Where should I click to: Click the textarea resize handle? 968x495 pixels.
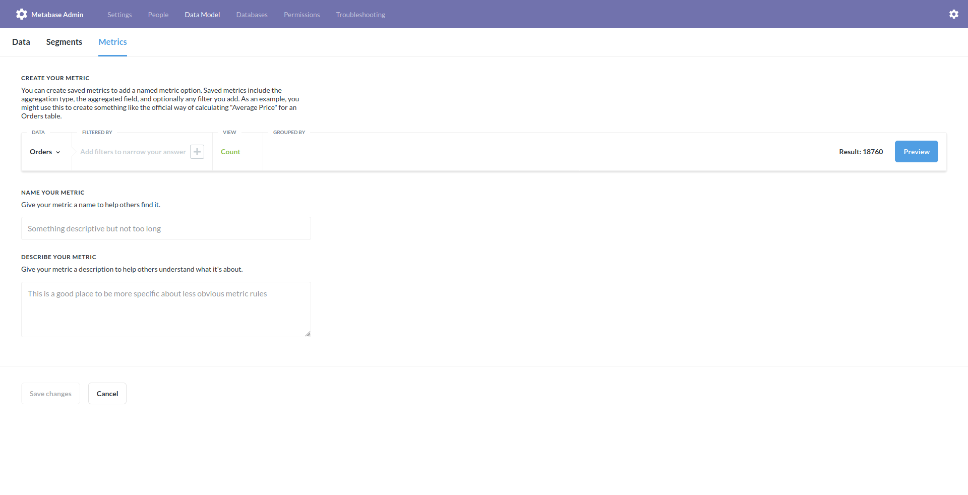(x=308, y=333)
